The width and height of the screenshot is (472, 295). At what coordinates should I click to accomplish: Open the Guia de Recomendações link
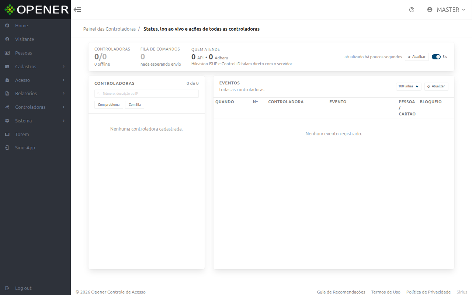click(x=341, y=292)
